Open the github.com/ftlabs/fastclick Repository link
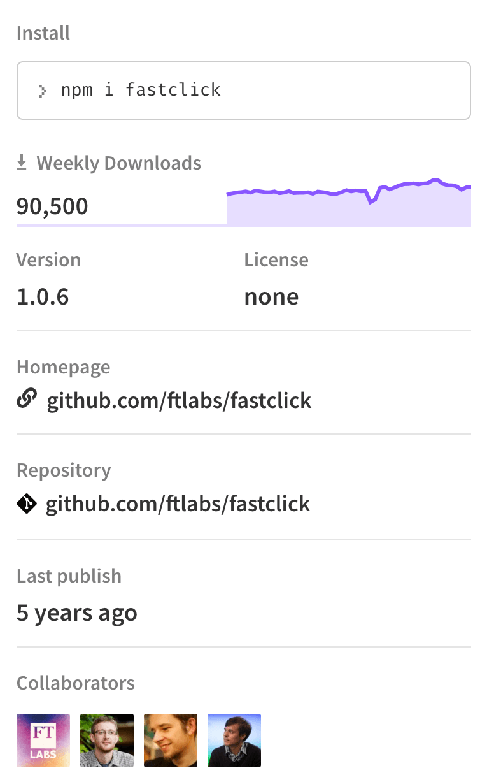 (x=178, y=503)
